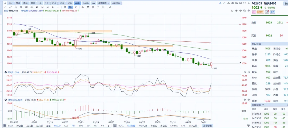Open 指标管理 indicator management
Image resolution: width=288 pixels, height=128 pixels.
[207, 126]
